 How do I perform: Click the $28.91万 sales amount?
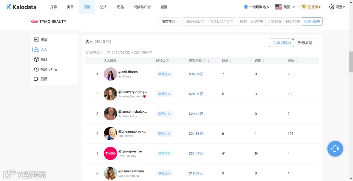pos(196,94)
